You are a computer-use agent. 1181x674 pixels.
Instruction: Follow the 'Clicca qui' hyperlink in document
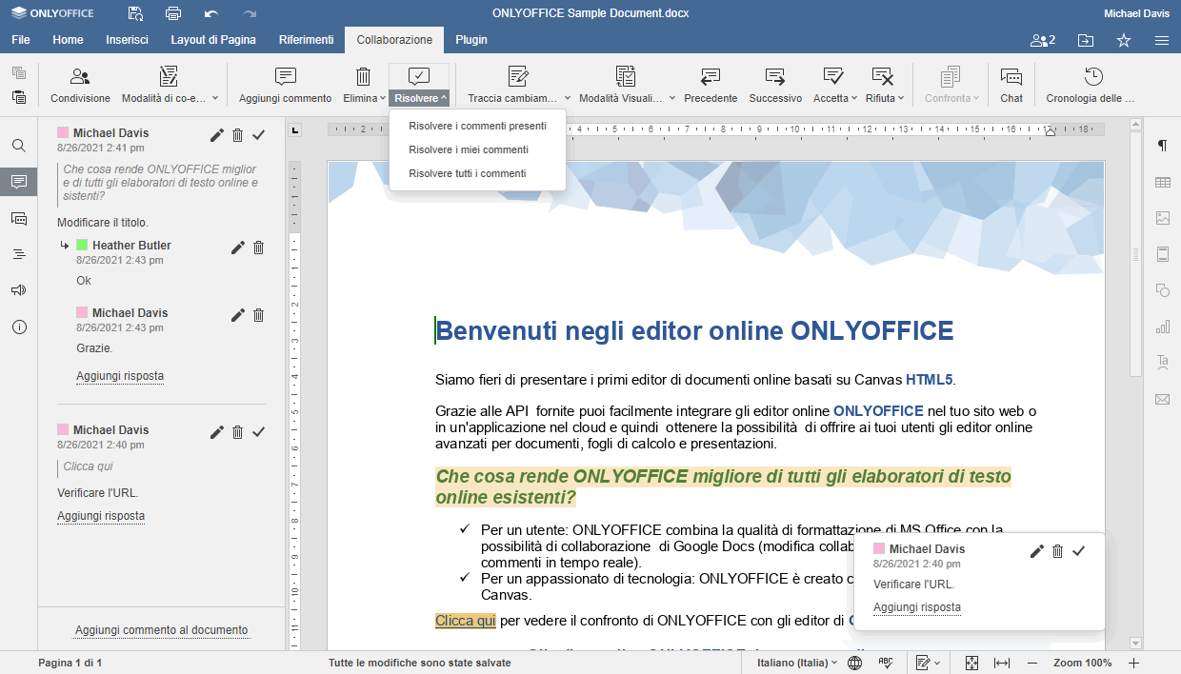click(466, 621)
